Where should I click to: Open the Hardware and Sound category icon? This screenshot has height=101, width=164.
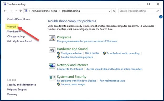(52, 50)
